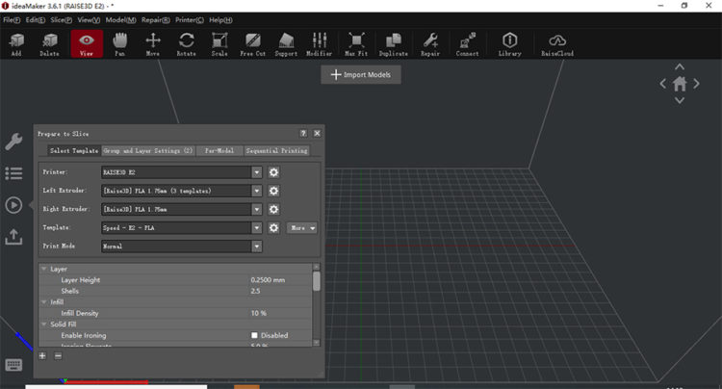
Task: Open the View menu in menu bar
Action: click(89, 20)
